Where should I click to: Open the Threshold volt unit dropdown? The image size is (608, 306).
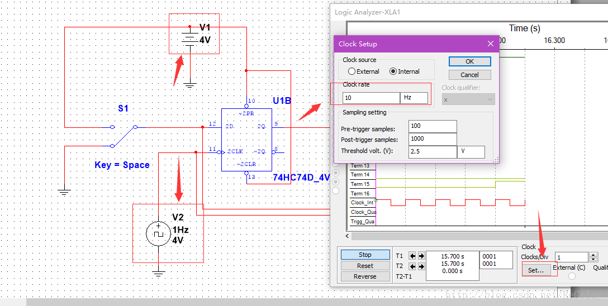coord(471,152)
